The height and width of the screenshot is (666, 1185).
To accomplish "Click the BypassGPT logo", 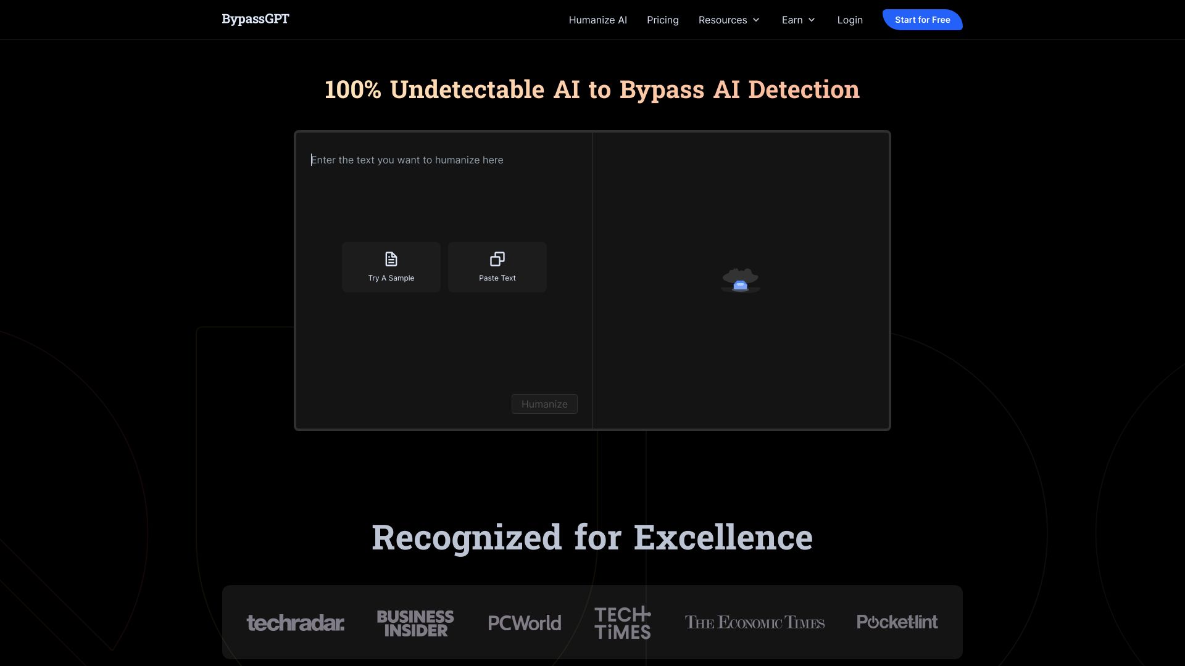I will click(x=255, y=19).
